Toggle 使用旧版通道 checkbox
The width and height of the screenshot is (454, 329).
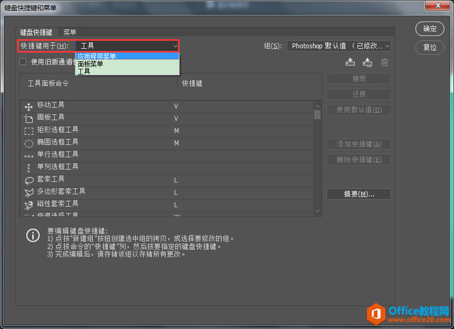23,61
